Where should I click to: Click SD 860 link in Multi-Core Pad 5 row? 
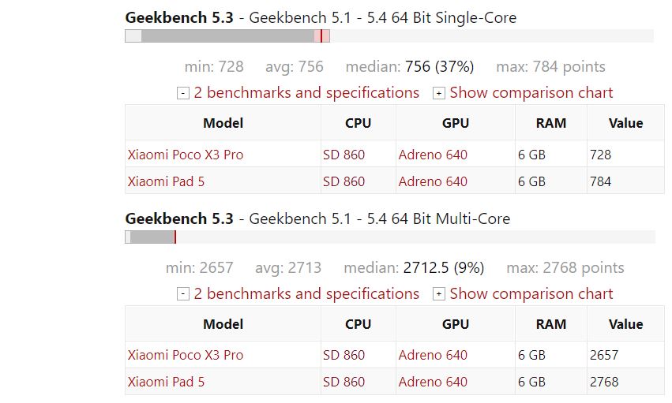[x=344, y=382]
